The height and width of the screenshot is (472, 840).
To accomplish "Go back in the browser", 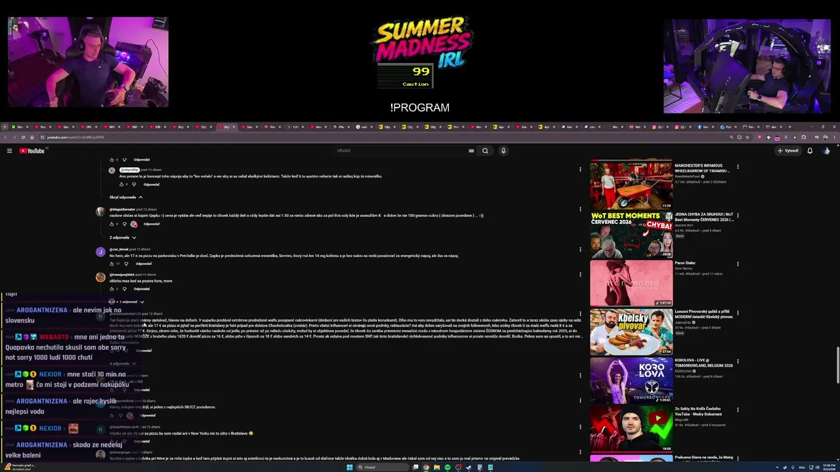I will click(6, 137).
